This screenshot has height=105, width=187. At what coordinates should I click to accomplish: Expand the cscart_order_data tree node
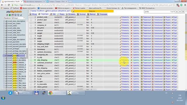(4, 28)
